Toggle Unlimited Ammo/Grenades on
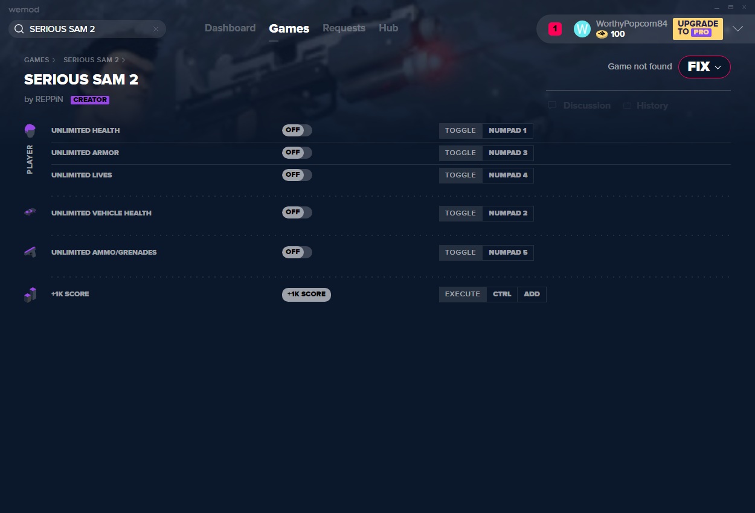The image size is (755, 513). [297, 252]
